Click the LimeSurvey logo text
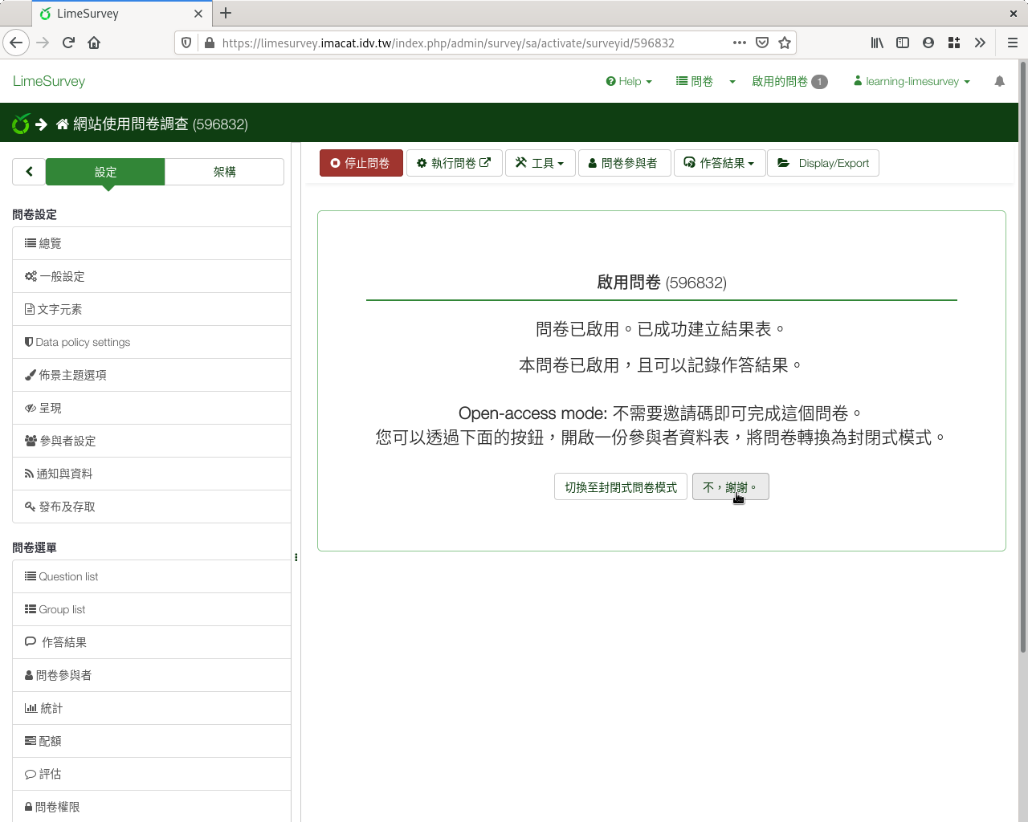 [x=49, y=81]
